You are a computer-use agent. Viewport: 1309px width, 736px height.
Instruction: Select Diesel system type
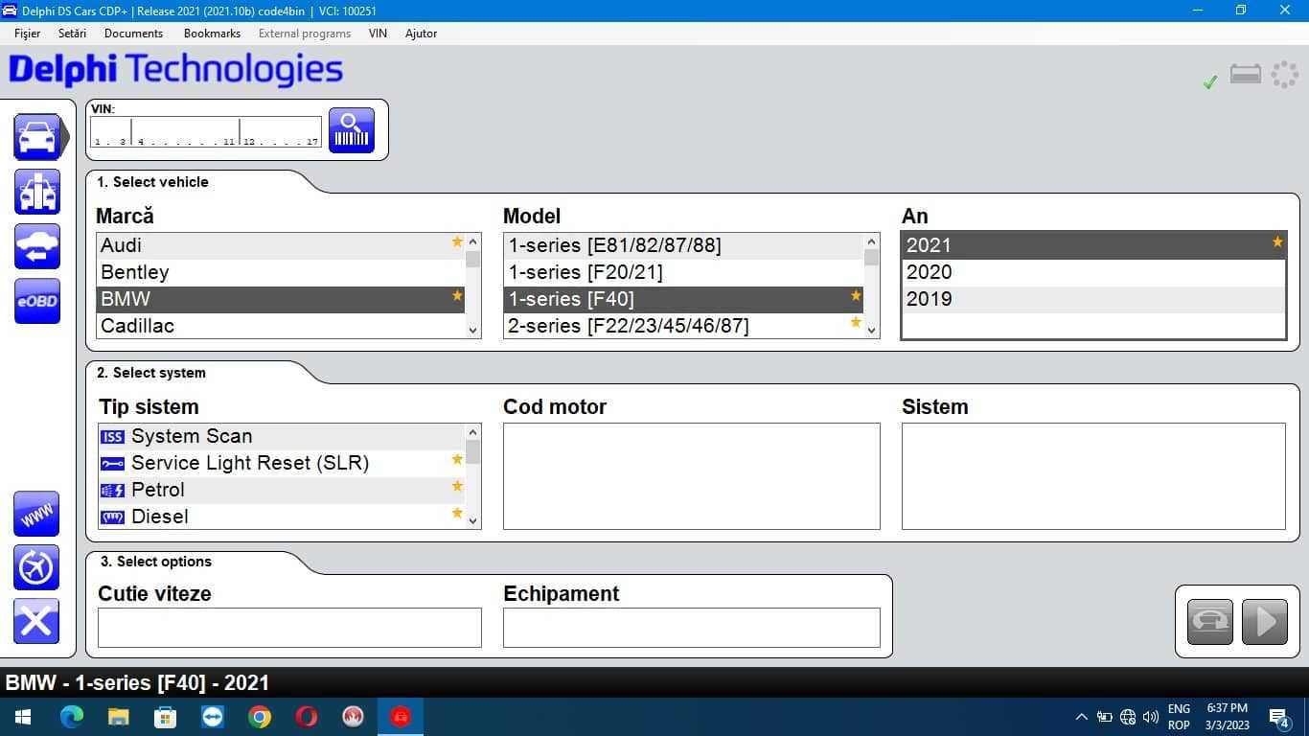(281, 517)
